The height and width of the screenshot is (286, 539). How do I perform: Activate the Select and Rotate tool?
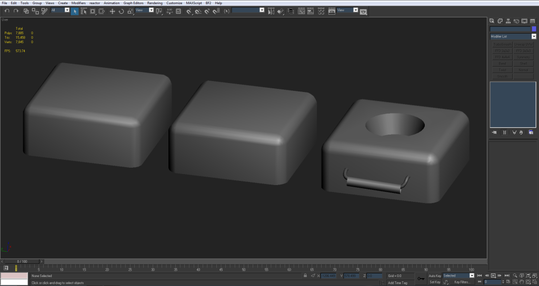point(121,11)
